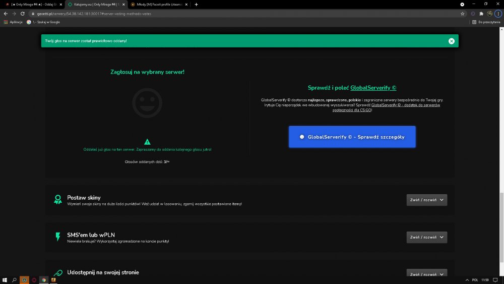Click the green warning triangle icon

pos(147,142)
